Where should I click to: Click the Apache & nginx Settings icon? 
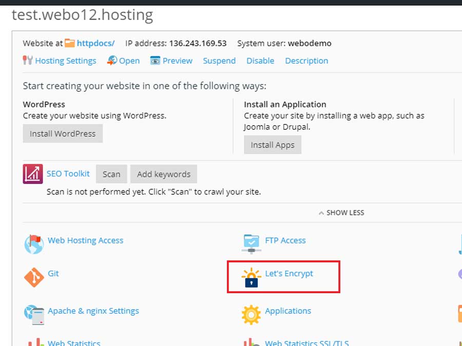point(34,313)
